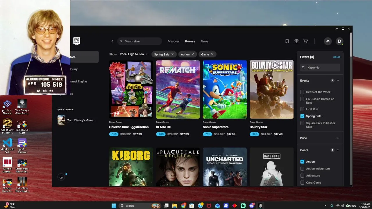The image size is (372, 209).
Task: Open Discord from taskbar
Action: pyautogui.click(x=252, y=206)
